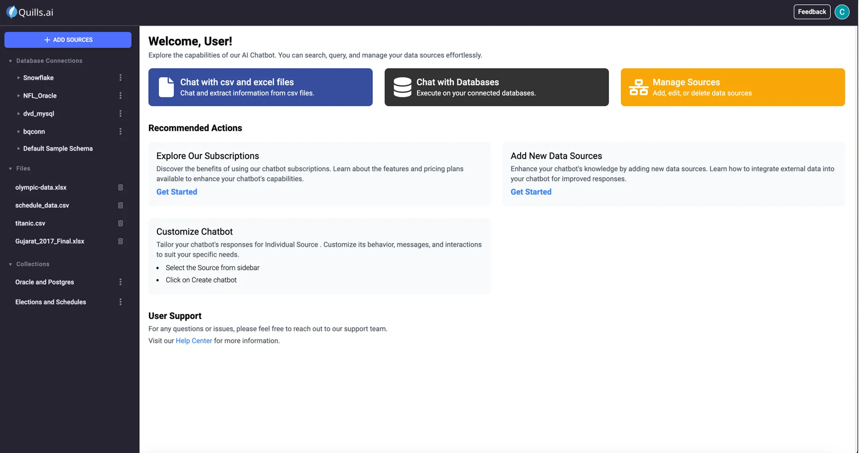Click the Quills.ai logo
The image size is (859, 453).
coord(30,12)
